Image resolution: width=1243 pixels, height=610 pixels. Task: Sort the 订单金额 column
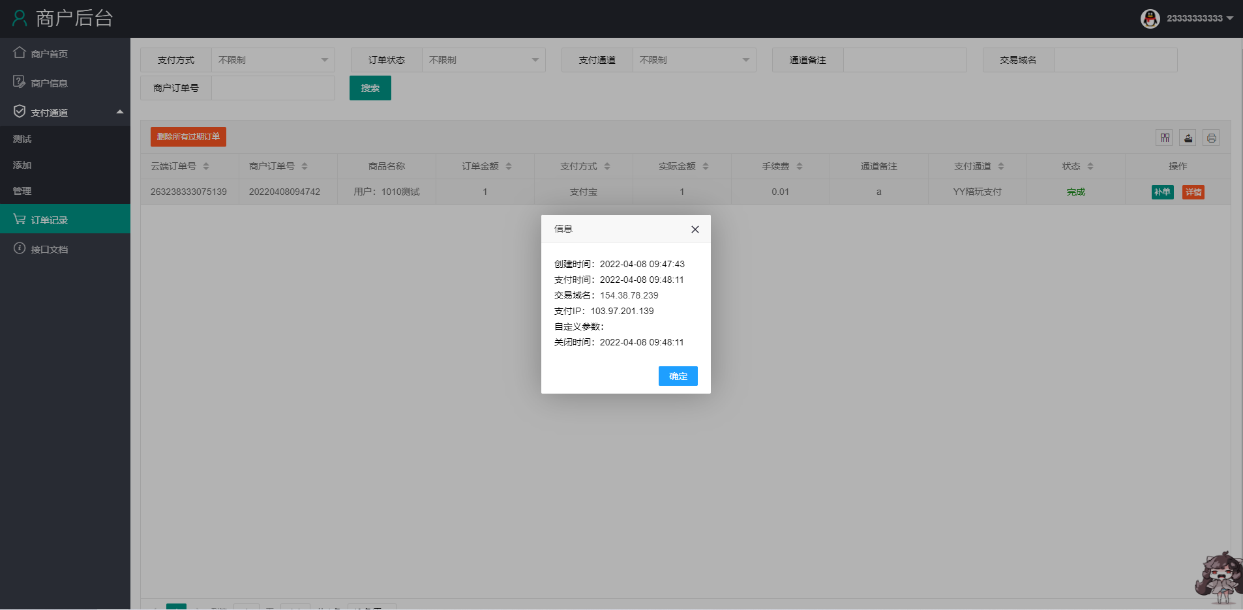coord(509,166)
